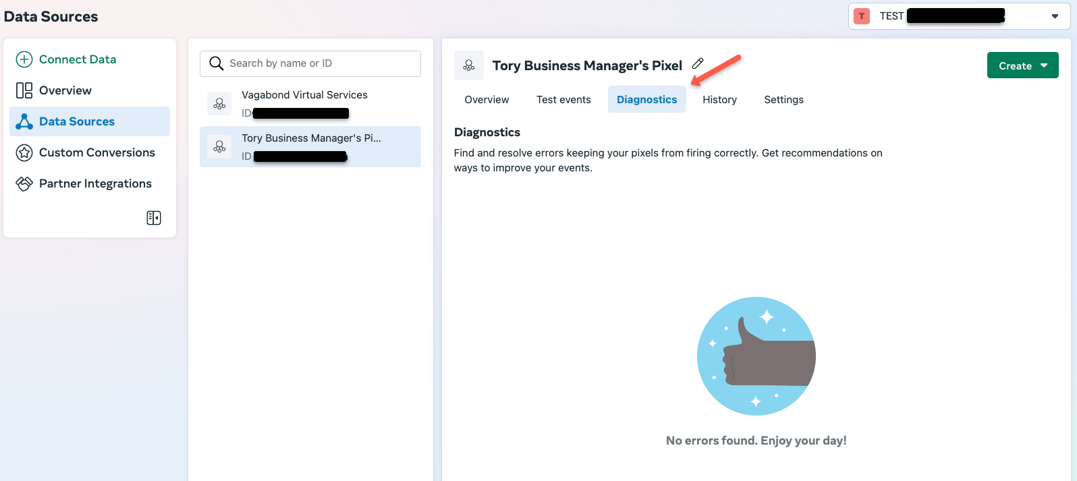1077x481 pixels.
Task: Open Overview in the left sidebar
Action: click(x=90, y=90)
